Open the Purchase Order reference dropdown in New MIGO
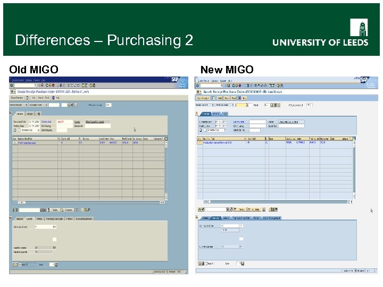Viewport: 383px width, 287px height. click(233, 105)
